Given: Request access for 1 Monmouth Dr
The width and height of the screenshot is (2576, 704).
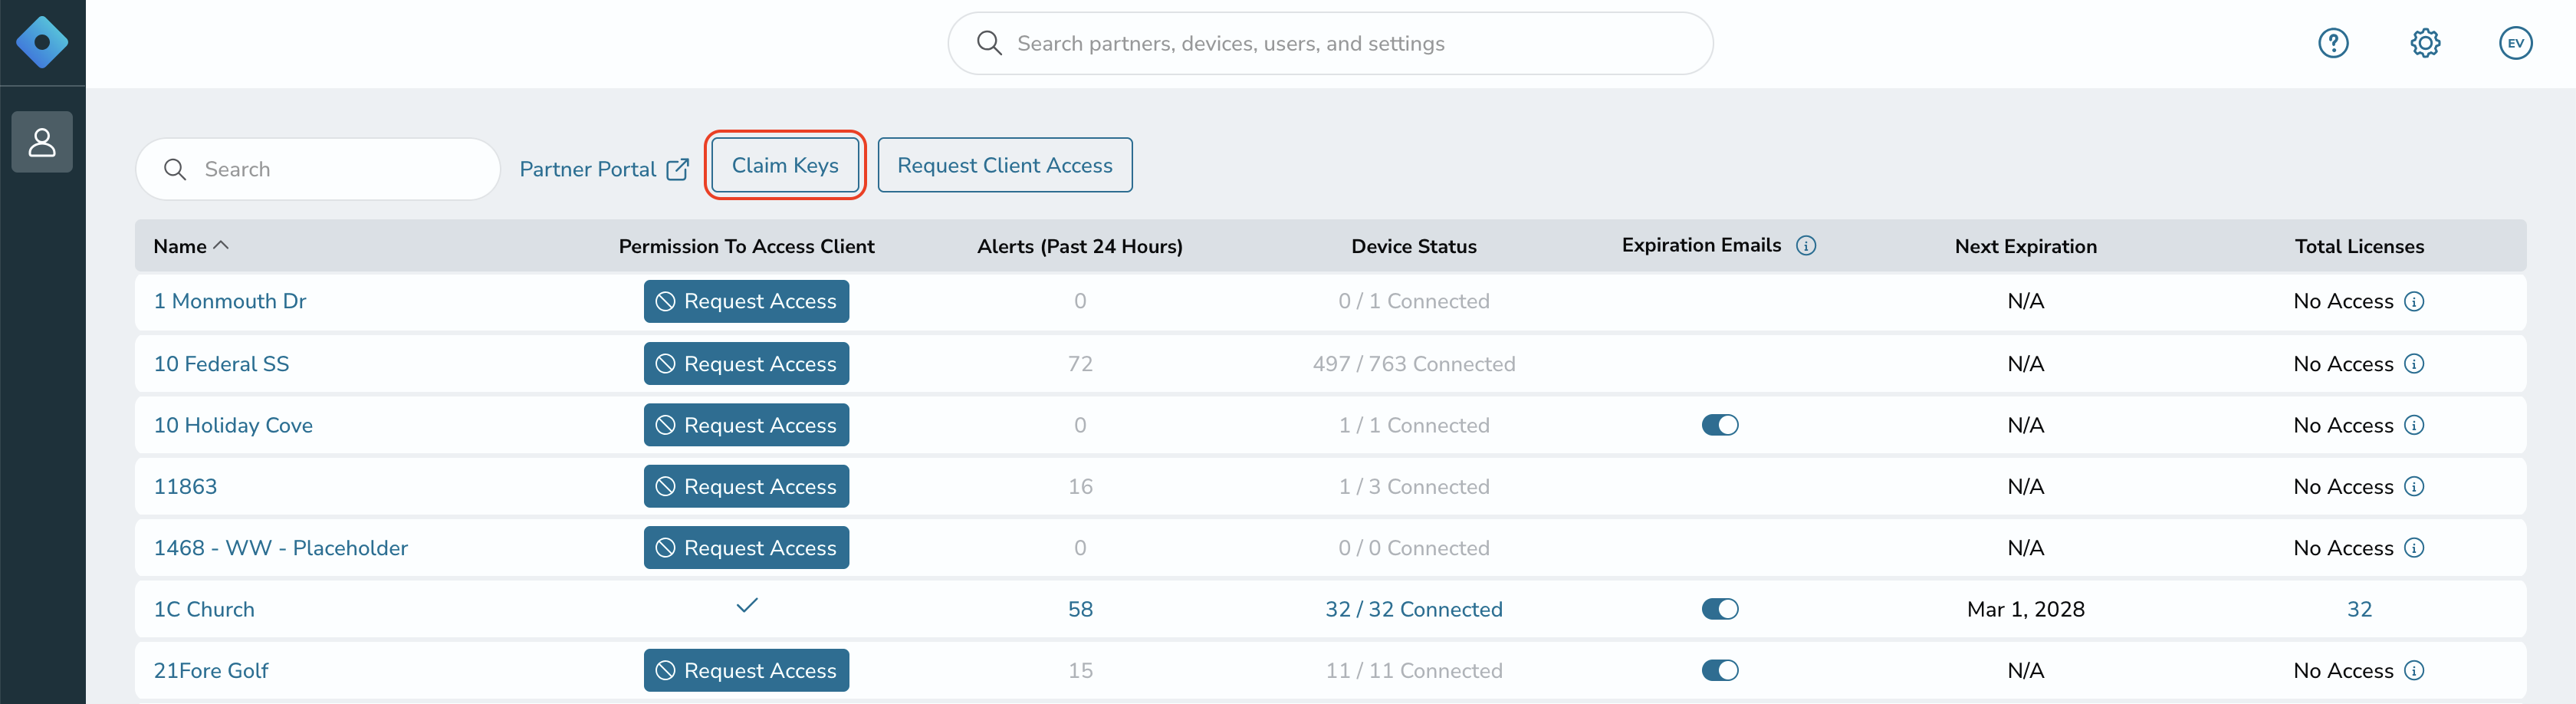Looking at the screenshot, I should (746, 301).
